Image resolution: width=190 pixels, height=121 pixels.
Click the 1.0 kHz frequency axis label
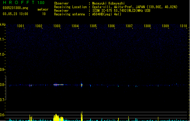tap(2, 54)
